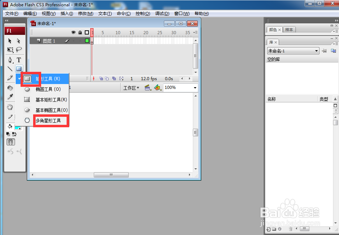Screen dimensions: 339x235
Task: Click Modify Onion Markers icon
Action: (121, 78)
